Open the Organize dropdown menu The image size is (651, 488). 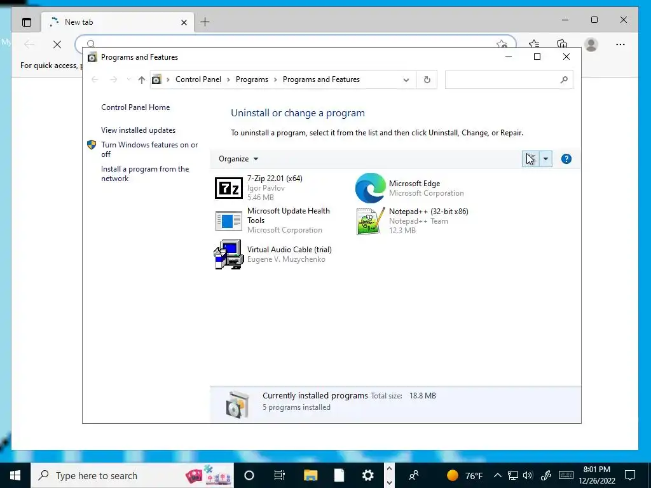(238, 159)
